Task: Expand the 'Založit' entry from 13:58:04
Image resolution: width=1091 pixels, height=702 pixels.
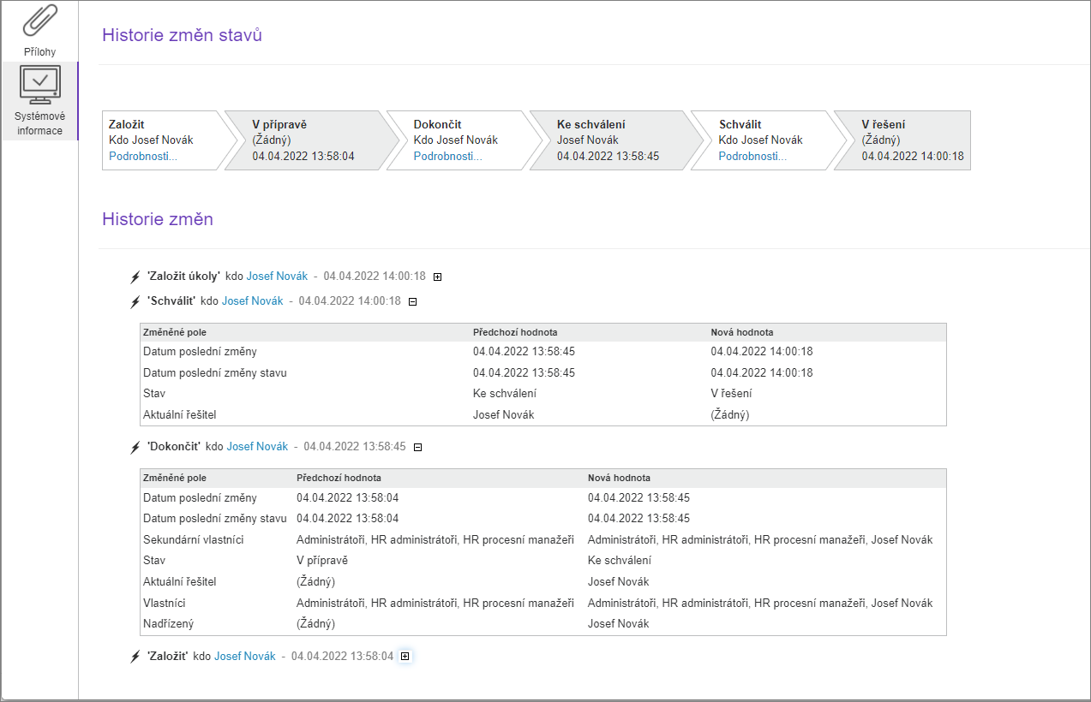Action: [x=405, y=657]
